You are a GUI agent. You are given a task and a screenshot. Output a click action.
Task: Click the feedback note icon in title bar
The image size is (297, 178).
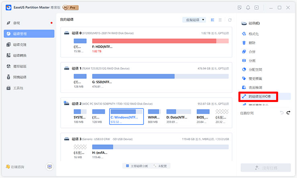pos(240,8)
